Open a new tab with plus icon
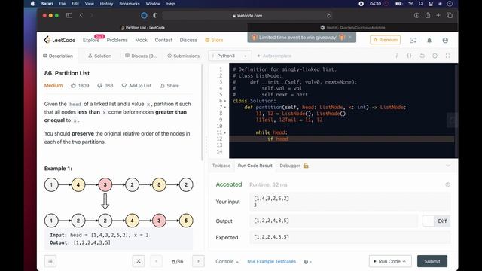The image size is (482, 271). (x=438, y=15)
